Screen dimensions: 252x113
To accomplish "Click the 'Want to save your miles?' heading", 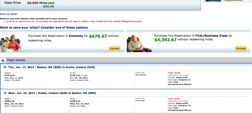I will point(44,27).
